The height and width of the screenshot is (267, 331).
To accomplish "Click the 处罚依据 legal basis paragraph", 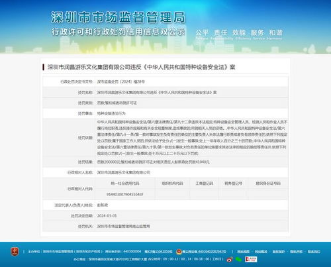I will point(192,138).
